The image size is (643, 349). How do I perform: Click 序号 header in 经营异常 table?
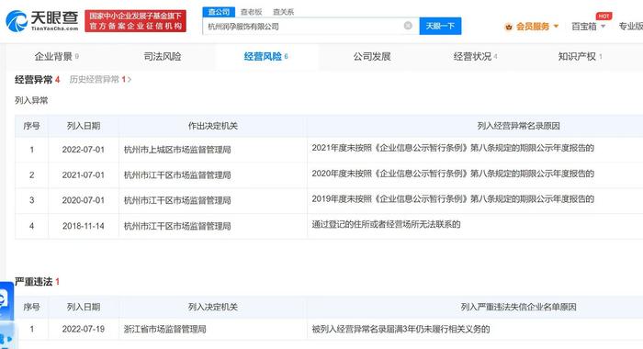(31, 126)
